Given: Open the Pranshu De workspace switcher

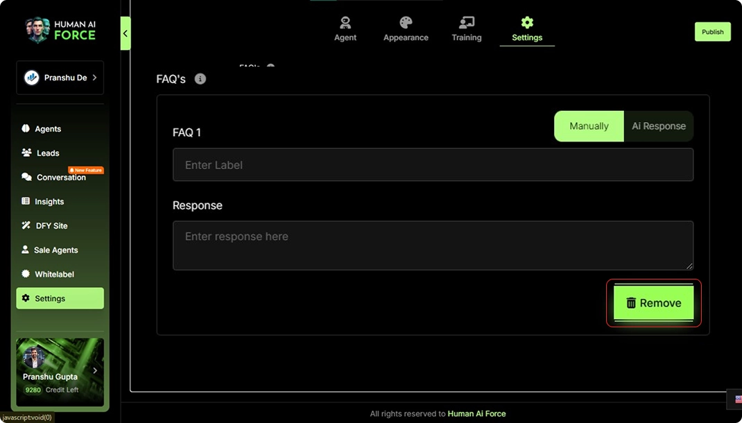Looking at the screenshot, I should tap(60, 78).
